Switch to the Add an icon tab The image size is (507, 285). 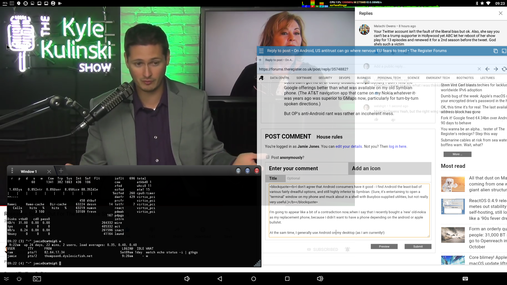[x=366, y=168]
